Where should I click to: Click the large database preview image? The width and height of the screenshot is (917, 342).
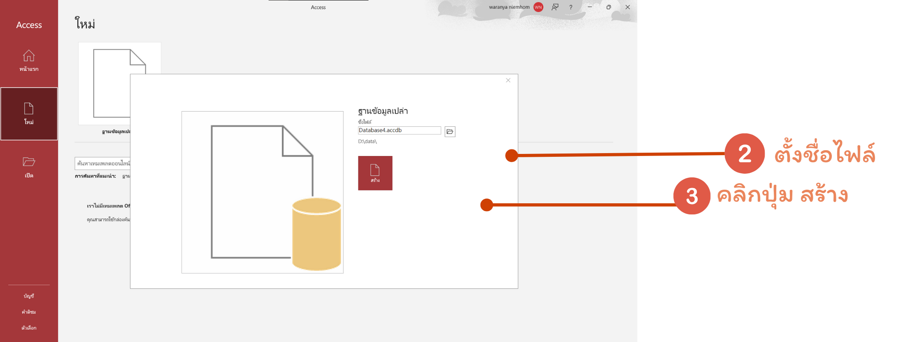click(x=262, y=192)
